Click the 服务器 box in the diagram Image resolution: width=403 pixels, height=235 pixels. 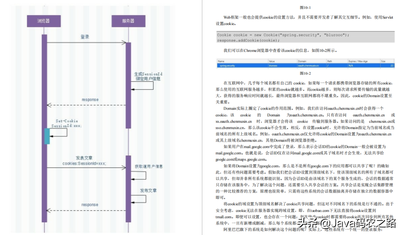pos(128,21)
